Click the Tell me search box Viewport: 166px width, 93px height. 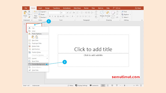pos(116,8)
